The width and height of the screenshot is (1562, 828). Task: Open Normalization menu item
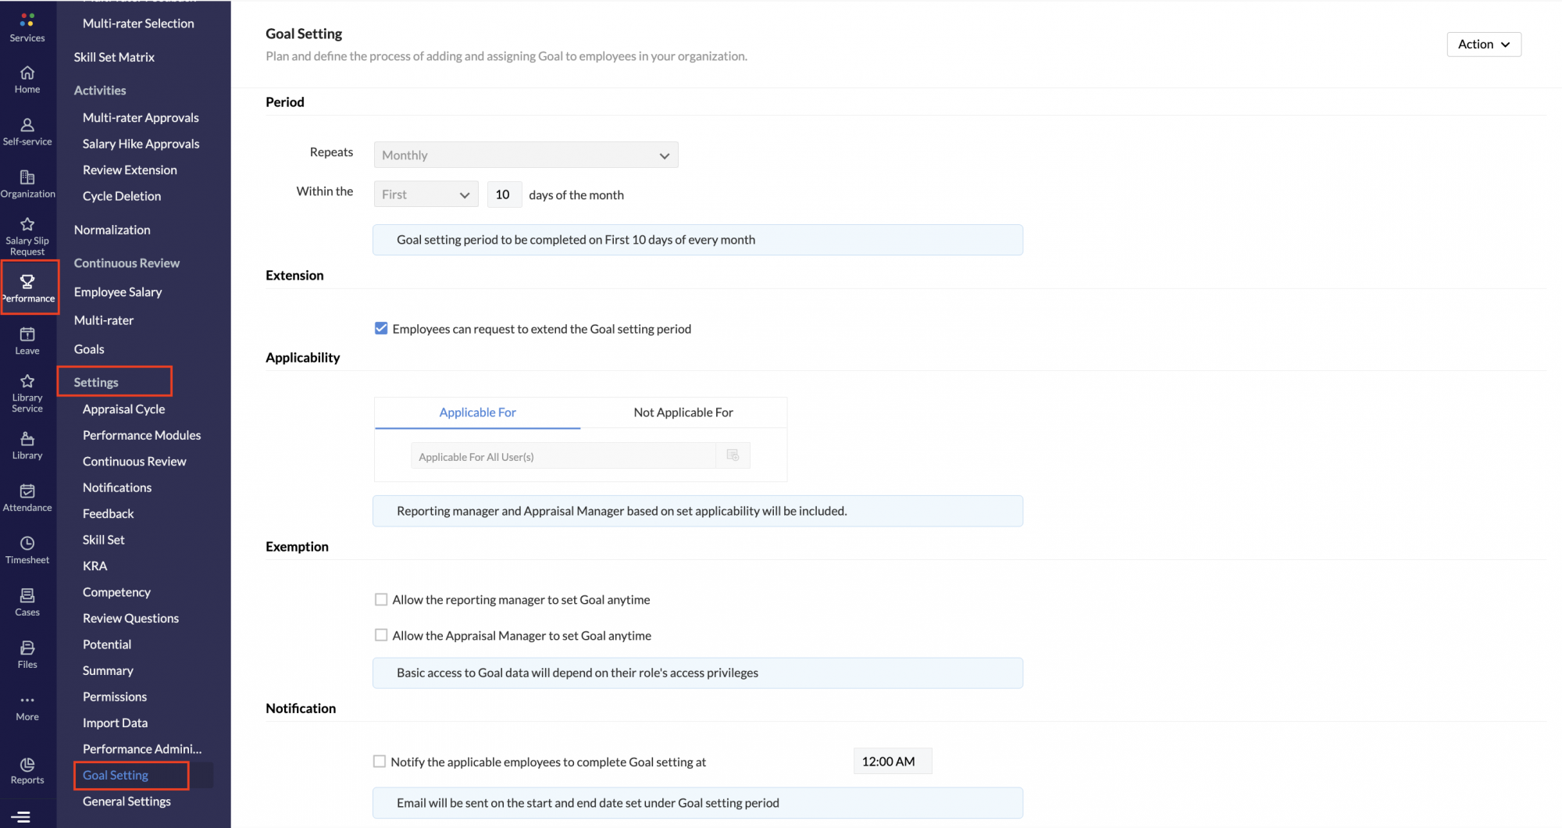tap(112, 230)
